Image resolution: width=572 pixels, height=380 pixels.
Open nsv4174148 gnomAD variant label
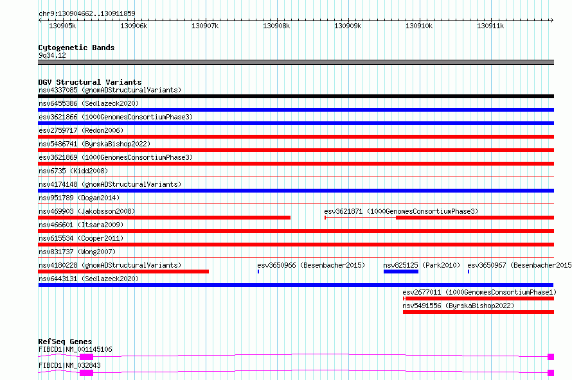110,184
